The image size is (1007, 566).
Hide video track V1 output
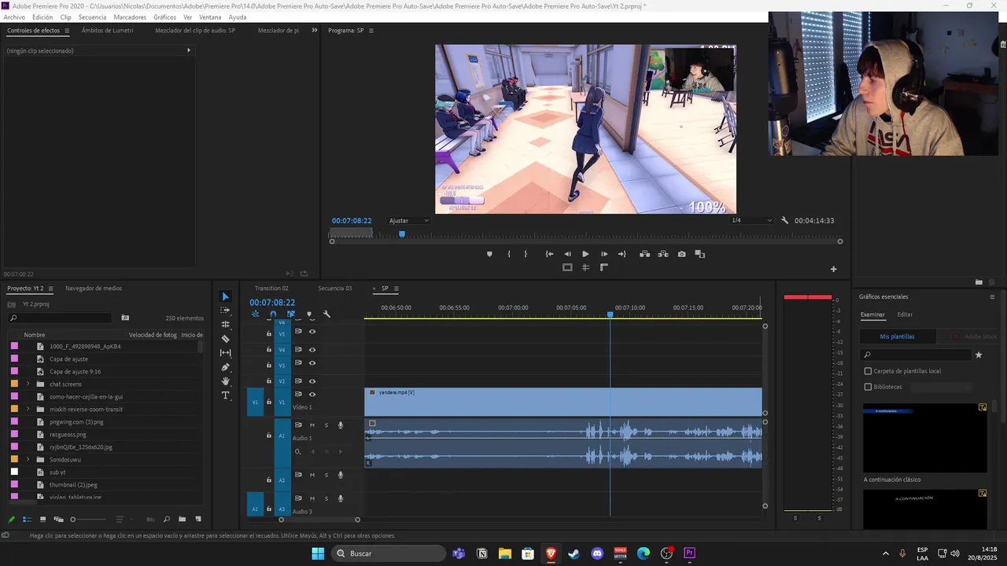pyautogui.click(x=312, y=395)
